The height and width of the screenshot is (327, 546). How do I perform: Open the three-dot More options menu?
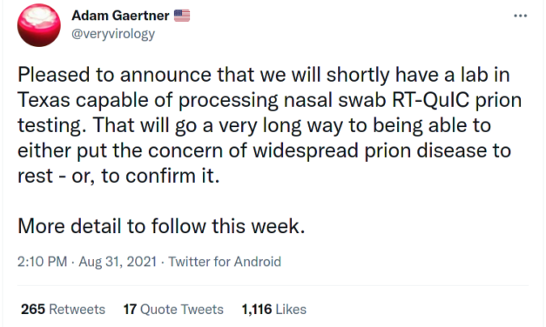(520, 16)
